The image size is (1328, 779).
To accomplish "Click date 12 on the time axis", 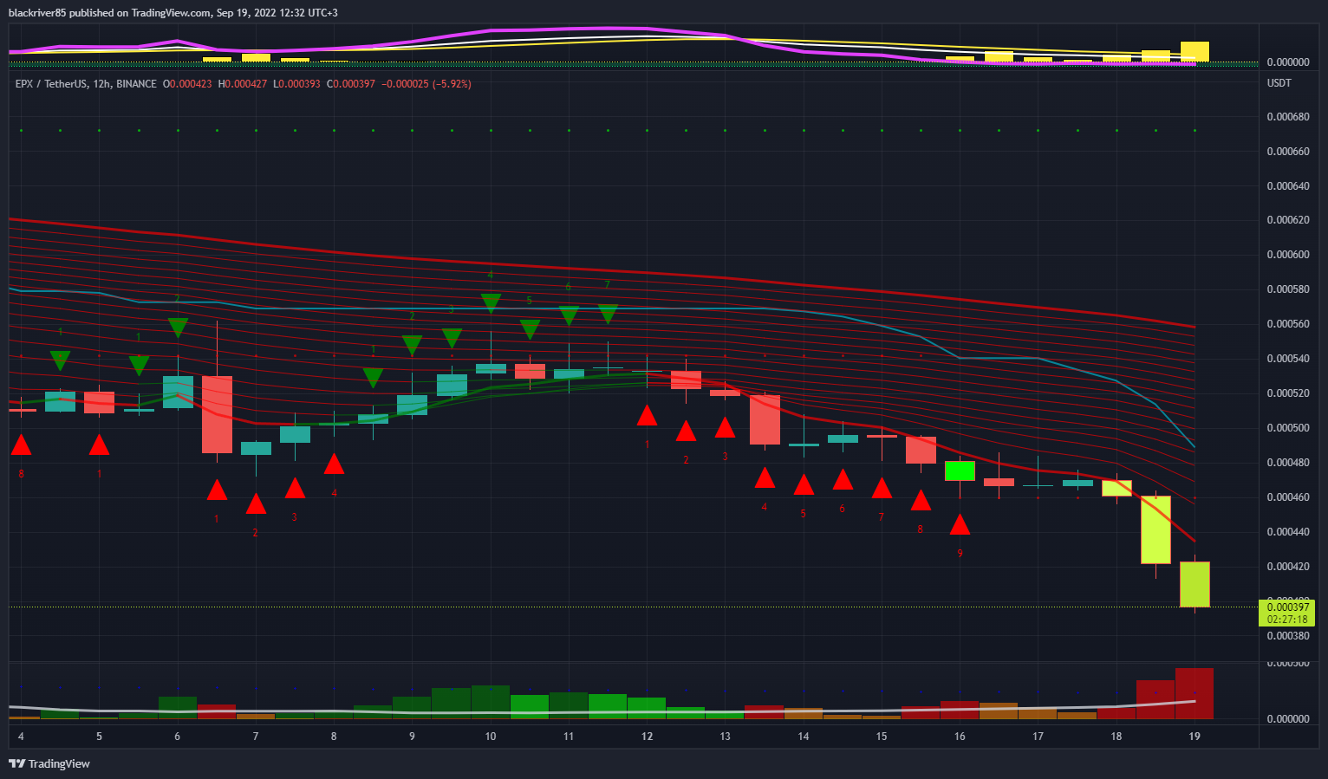I will (x=647, y=737).
